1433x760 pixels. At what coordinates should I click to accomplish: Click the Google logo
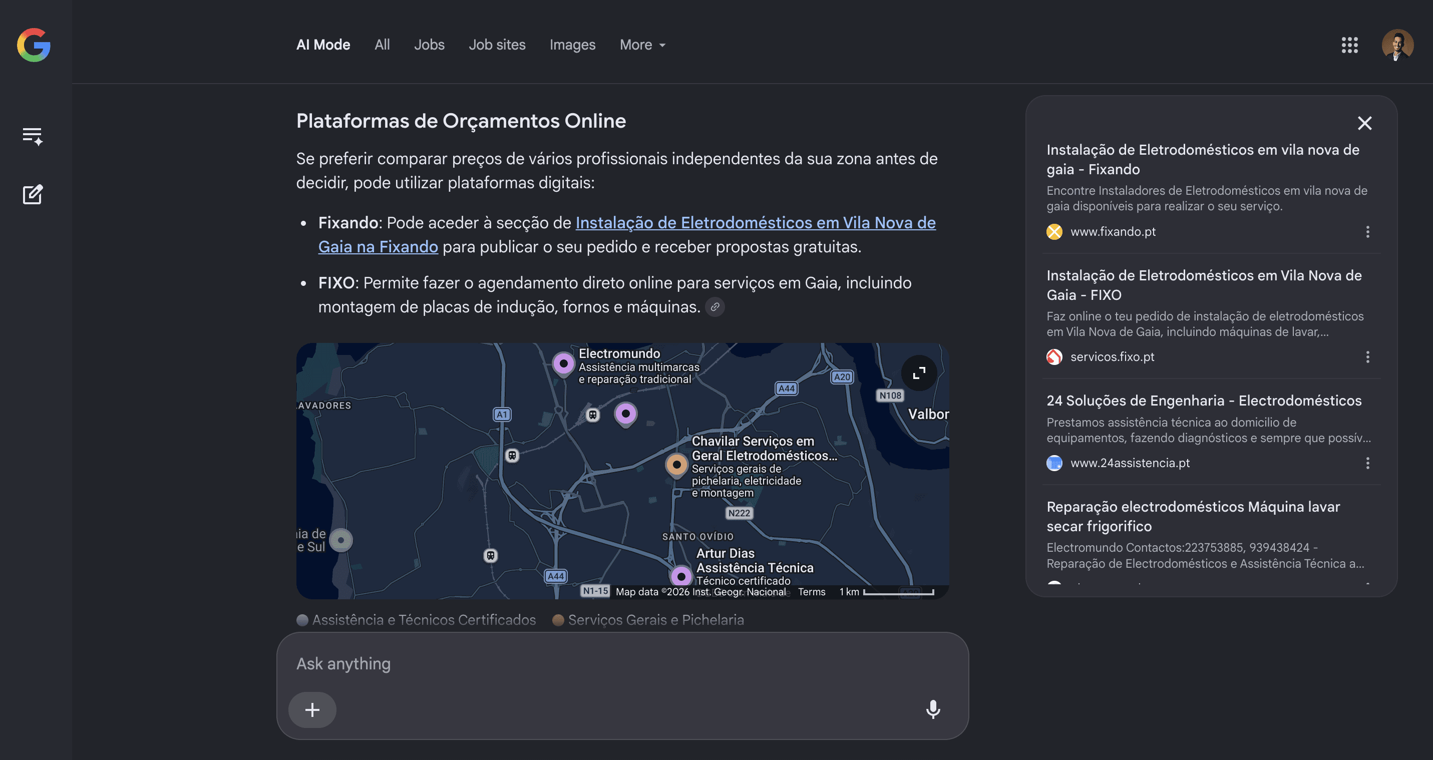click(34, 45)
